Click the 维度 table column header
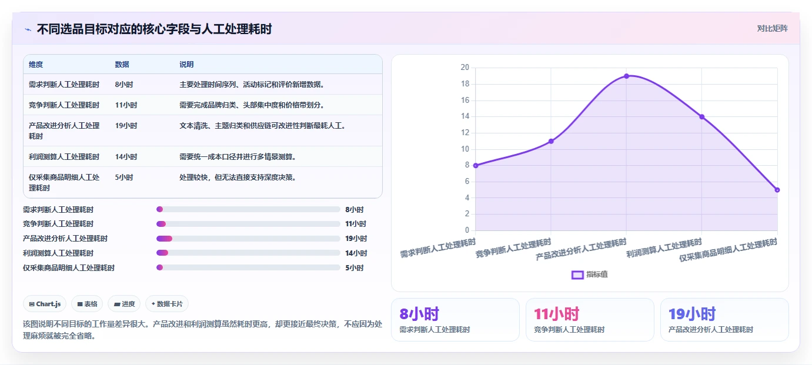 tap(36, 65)
